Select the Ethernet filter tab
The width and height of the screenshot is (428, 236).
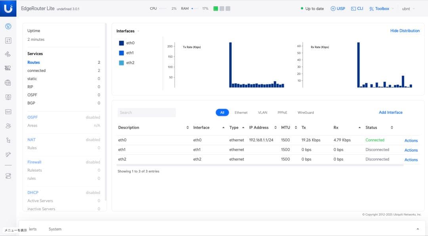pos(241,112)
